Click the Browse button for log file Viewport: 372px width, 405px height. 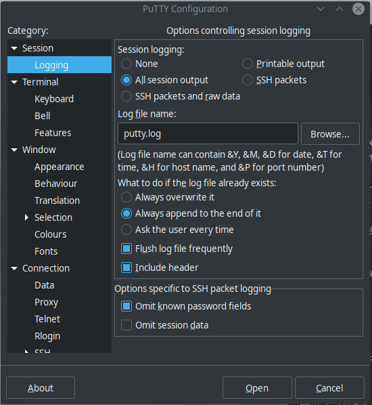(330, 134)
